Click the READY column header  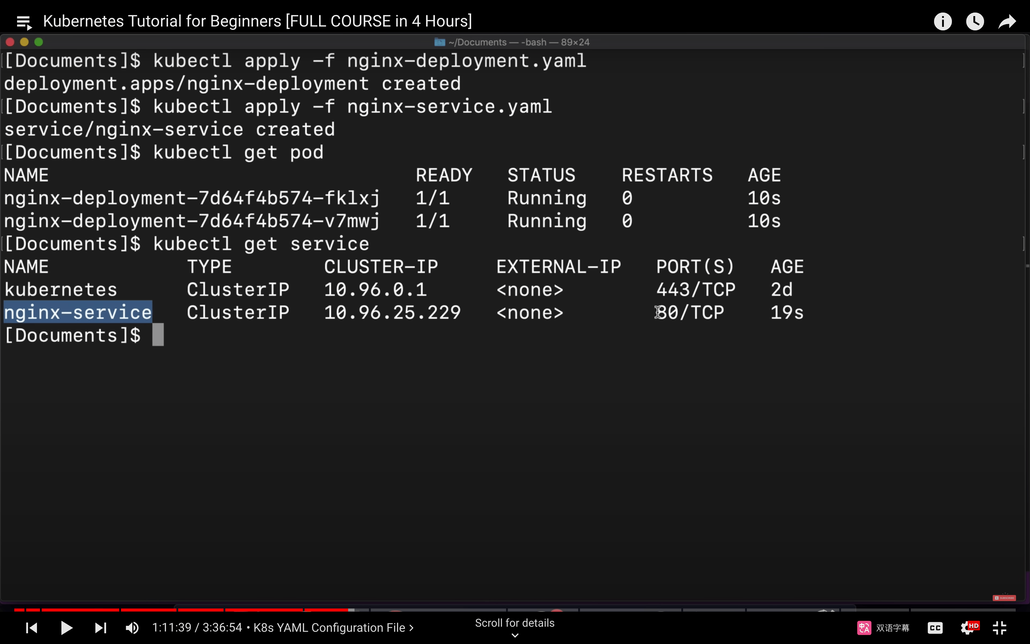(444, 175)
